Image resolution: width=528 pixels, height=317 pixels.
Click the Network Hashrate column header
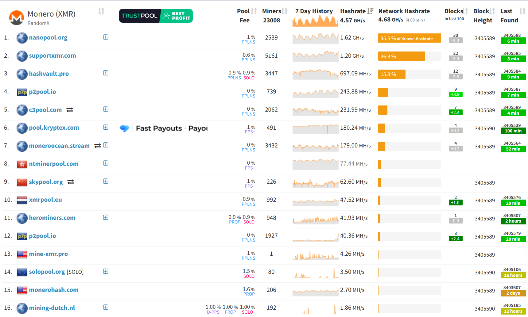click(x=404, y=11)
